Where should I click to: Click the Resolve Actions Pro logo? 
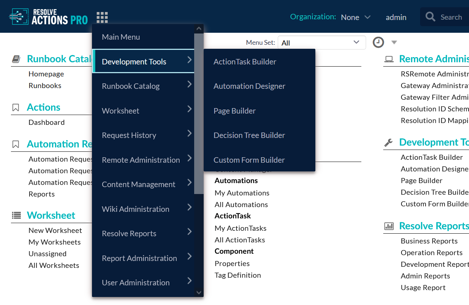click(49, 17)
